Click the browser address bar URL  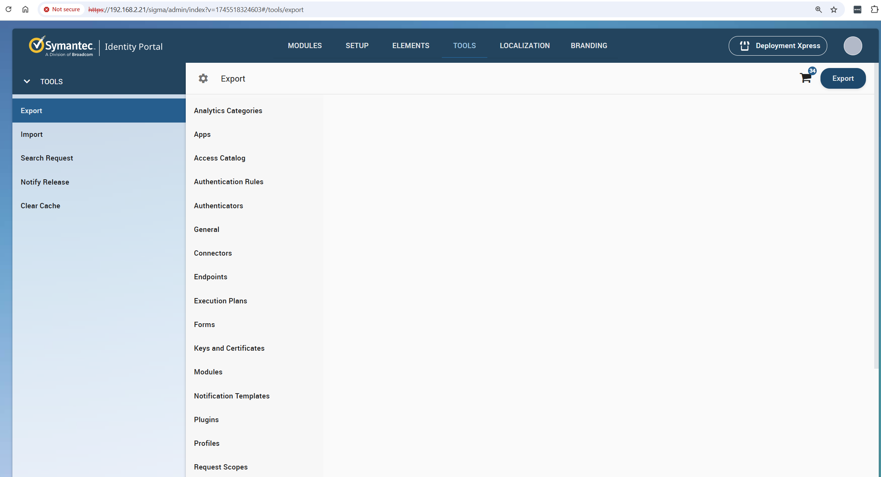pyautogui.click(x=196, y=10)
